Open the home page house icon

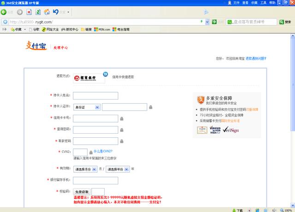click(x=47, y=12)
